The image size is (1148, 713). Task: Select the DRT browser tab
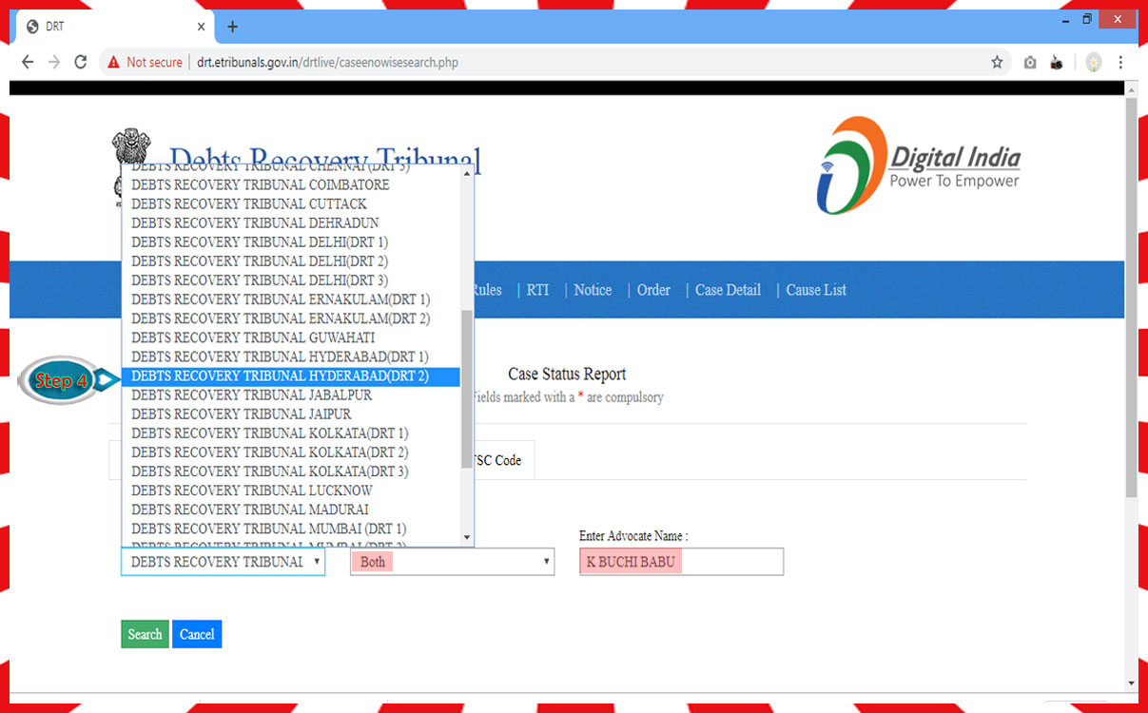pos(114,27)
